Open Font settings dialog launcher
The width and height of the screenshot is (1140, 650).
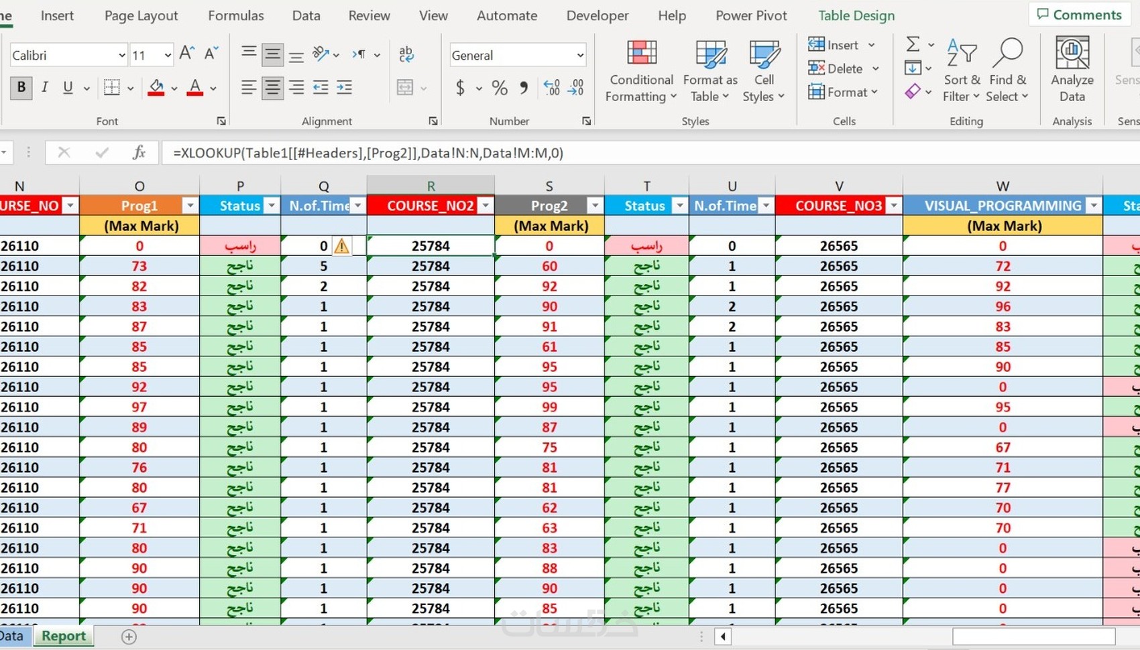click(221, 121)
